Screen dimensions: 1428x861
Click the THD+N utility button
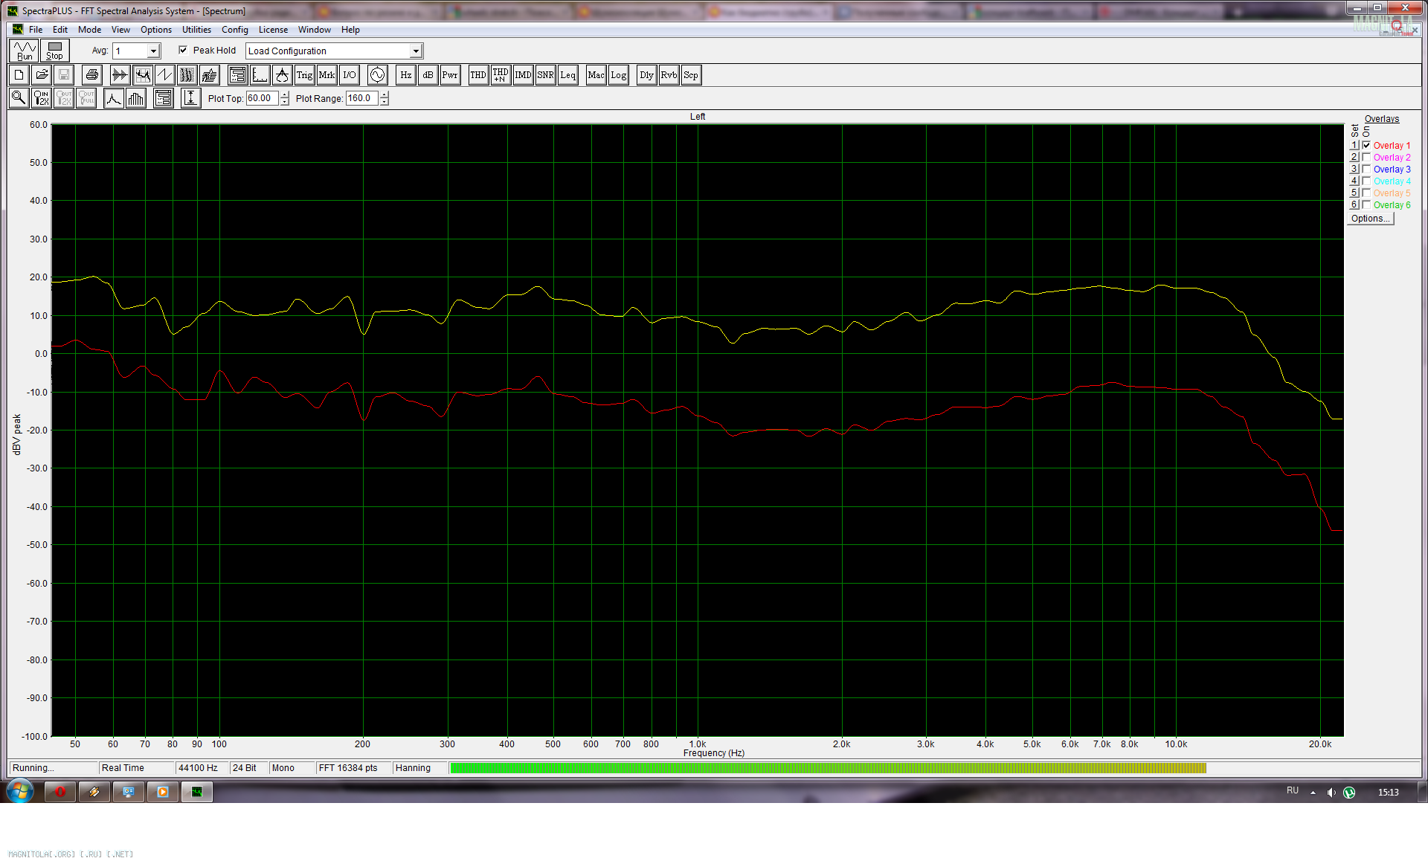pos(501,75)
